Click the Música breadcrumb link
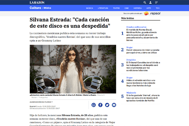This screenshot has height=126, width=189. click(x=48, y=8)
